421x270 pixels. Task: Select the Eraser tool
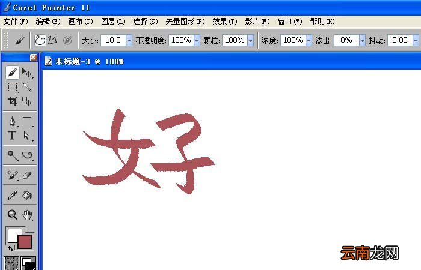pyautogui.click(x=27, y=175)
